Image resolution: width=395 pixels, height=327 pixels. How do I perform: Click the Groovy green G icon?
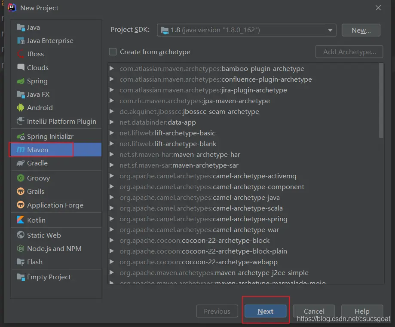pyautogui.click(x=21, y=178)
